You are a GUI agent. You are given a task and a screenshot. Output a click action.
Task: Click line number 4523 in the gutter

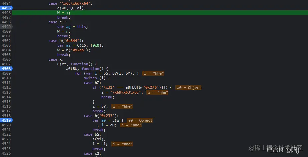[x=6, y=139]
